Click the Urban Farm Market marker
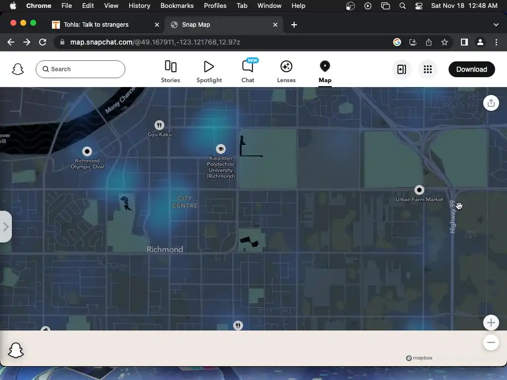 (419, 190)
